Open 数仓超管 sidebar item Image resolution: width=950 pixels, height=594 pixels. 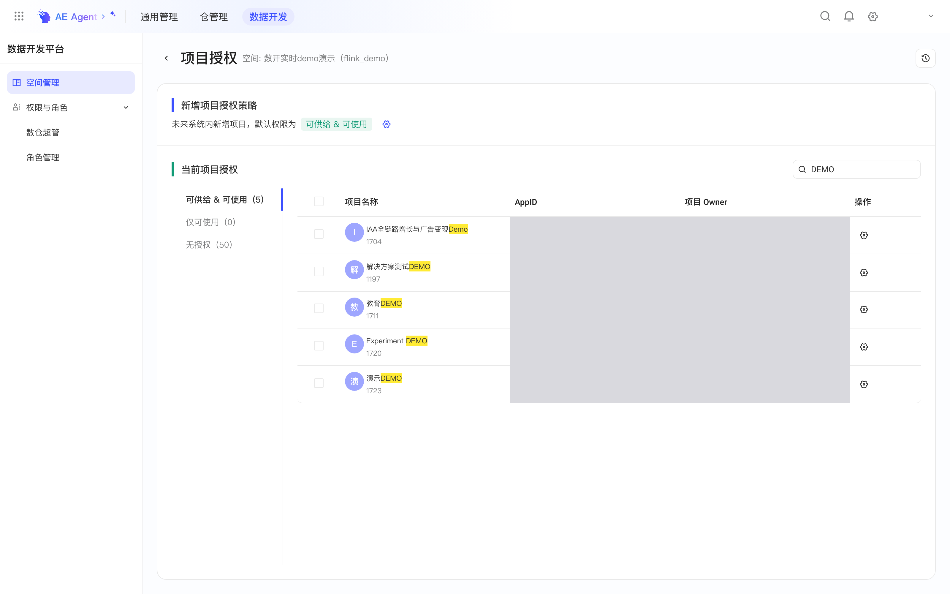(x=42, y=132)
